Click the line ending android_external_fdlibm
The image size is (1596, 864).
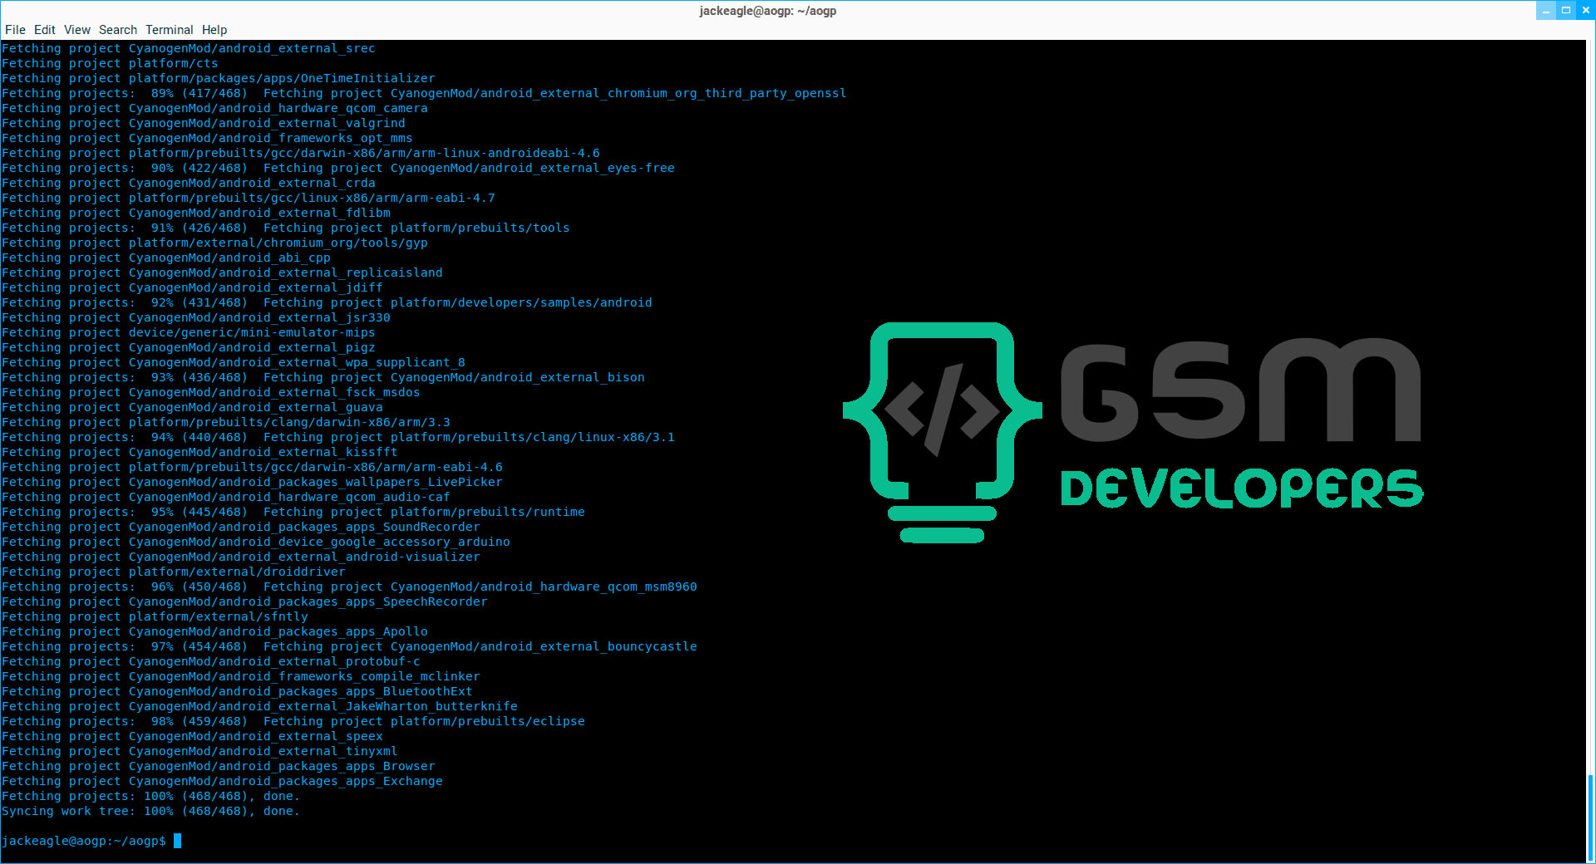point(196,213)
